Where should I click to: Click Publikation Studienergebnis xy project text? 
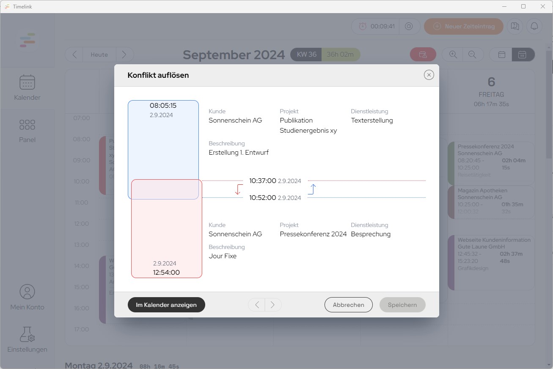tap(308, 126)
